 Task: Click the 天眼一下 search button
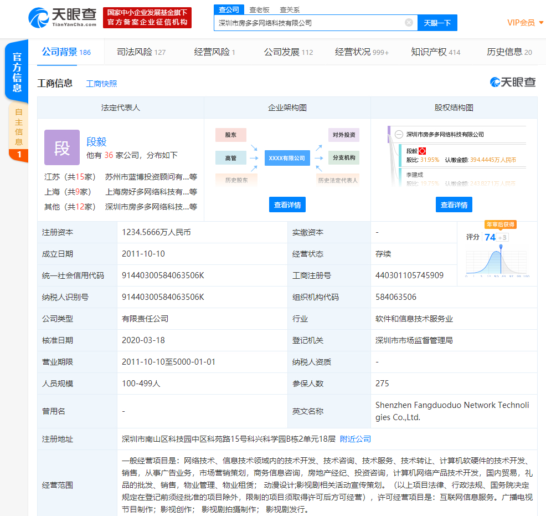click(437, 23)
